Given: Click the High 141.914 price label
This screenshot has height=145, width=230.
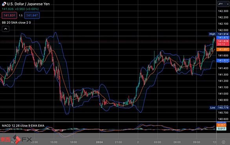Looking at the screenshot, I should 219,34.
